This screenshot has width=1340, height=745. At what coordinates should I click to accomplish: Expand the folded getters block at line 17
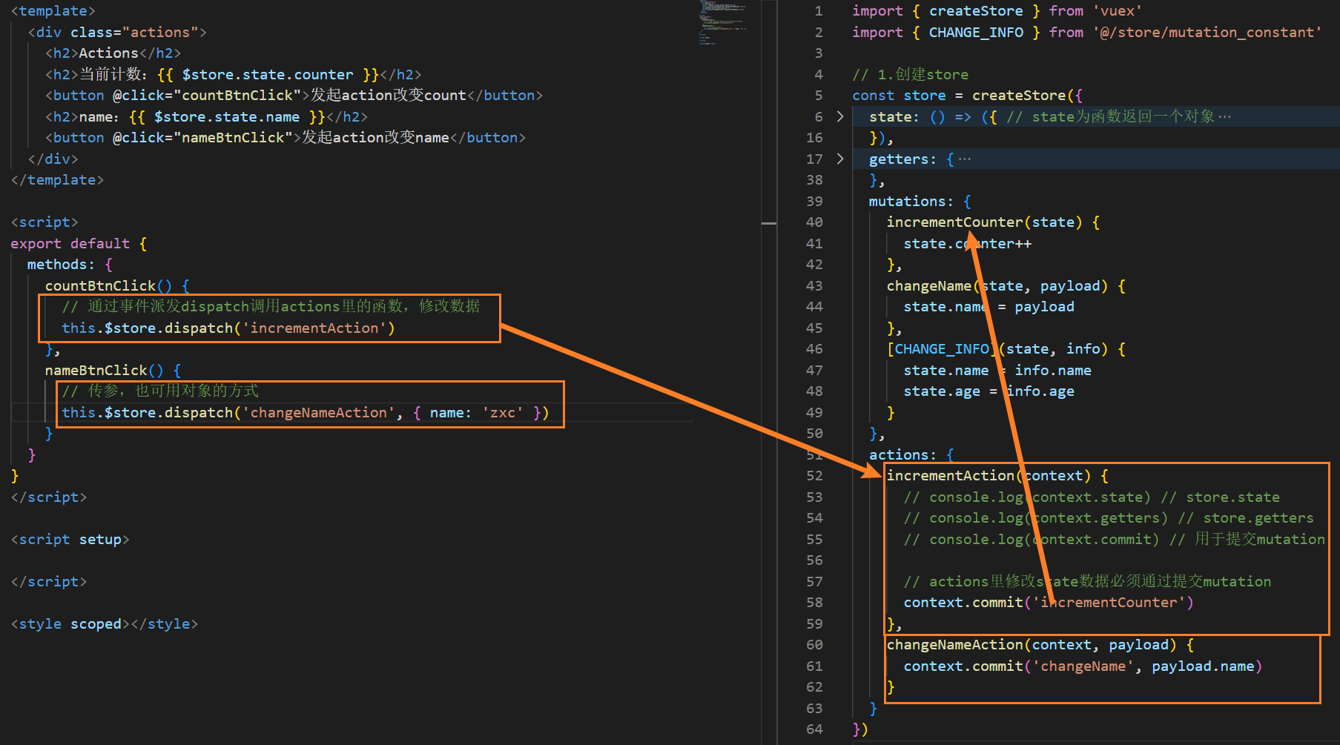tap(839, 159)
